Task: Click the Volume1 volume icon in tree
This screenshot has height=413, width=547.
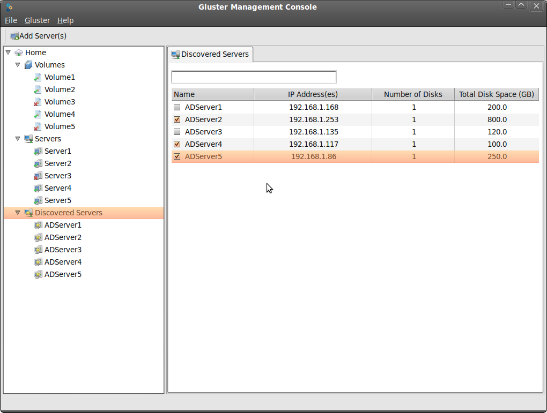Action: 38,77
